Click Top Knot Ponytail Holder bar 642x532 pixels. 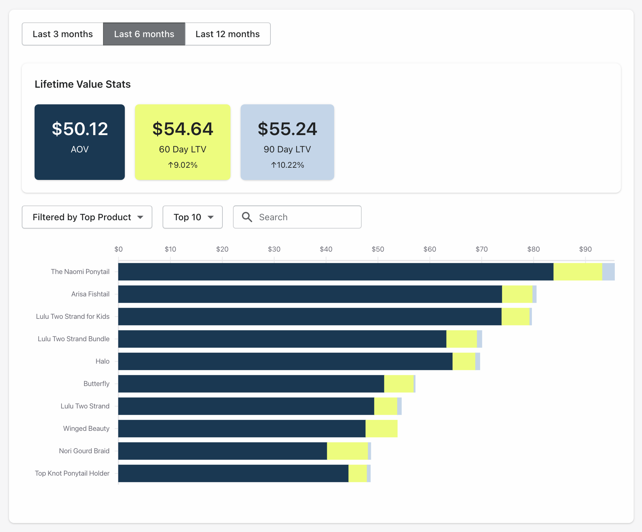tap(230, 473)
